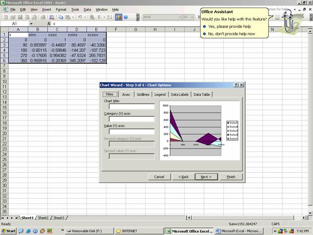Click the Save toolbar icon

pyautogui.click(x=20, y=17)
